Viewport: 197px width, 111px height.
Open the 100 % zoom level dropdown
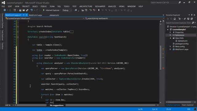click(13, 105)
